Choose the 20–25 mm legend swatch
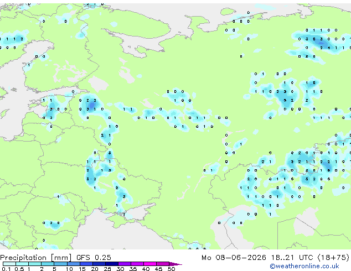Viewport: 351px width, 271px height. click(x=99, y=264)
